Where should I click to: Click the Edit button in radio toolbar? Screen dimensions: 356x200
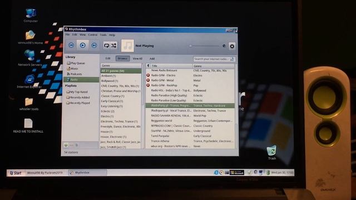[x=108, y=58]
